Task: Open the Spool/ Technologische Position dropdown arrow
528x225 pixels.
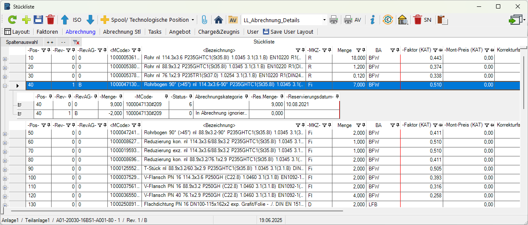Action: [193, 20]
